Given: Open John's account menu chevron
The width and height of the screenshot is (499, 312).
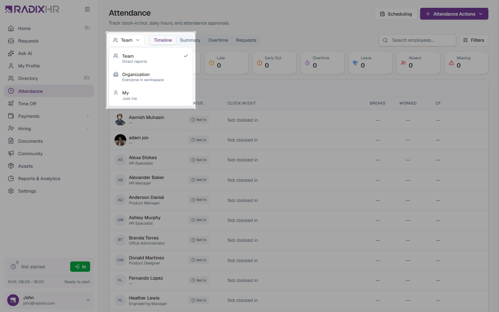Looking at the screenshot, I should [x=88, y=300].
